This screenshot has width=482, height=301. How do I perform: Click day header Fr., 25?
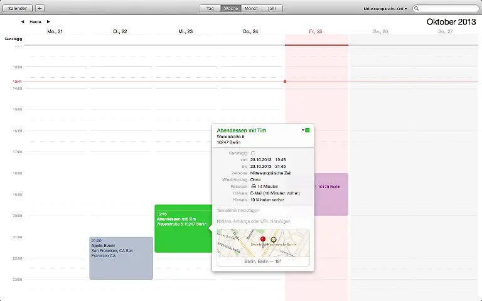316,31
